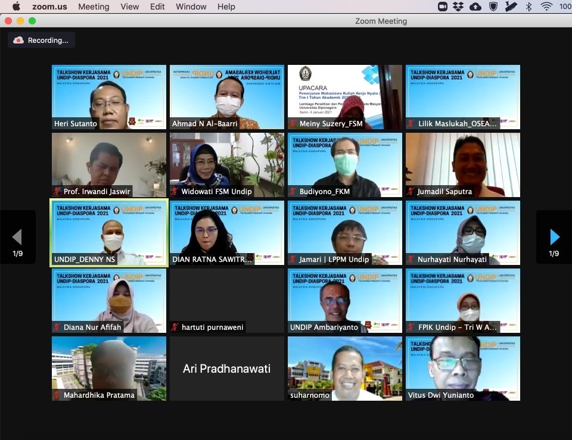Screen dimensions: 572x440
Task: Open the Meeting menu
Action: click(94, 7)
